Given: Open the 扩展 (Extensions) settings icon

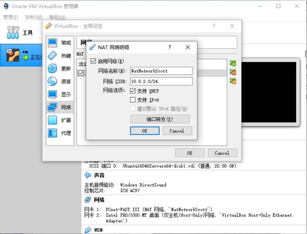Looking at the screenshot, I should pos(52,120).
